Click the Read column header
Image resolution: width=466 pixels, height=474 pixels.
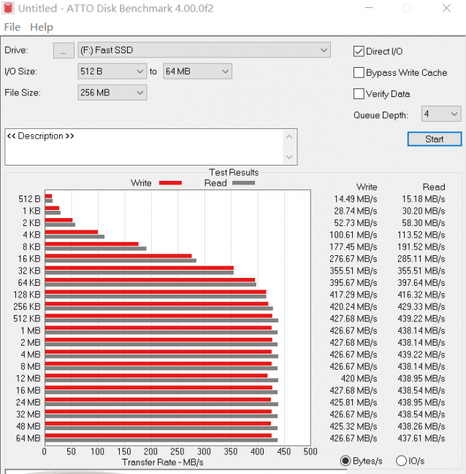(x=434, y=187)
